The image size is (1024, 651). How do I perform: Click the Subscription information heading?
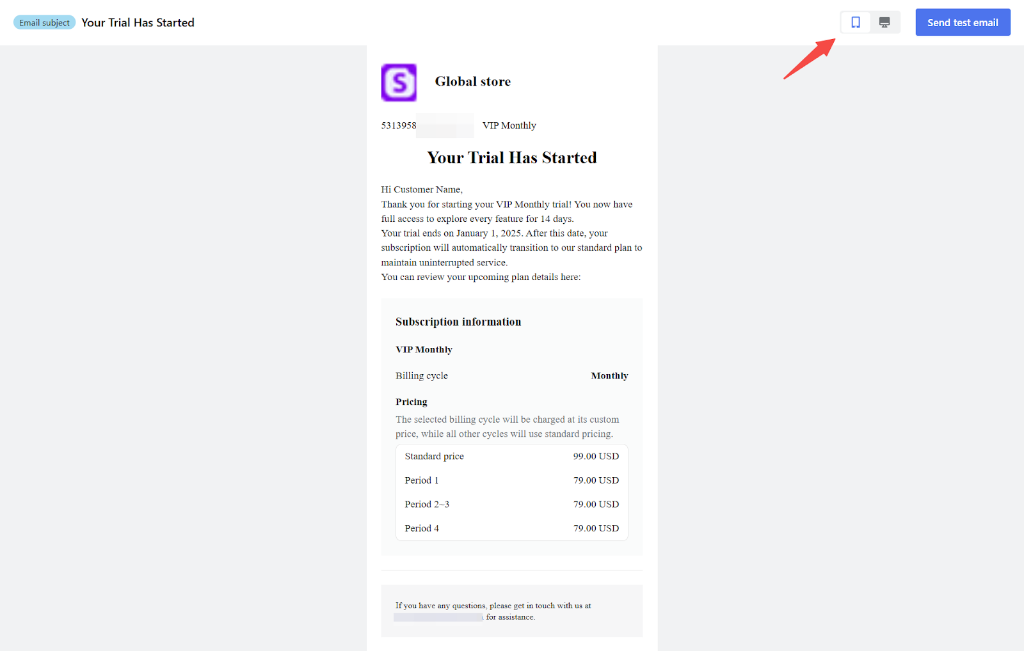[458, 322]
